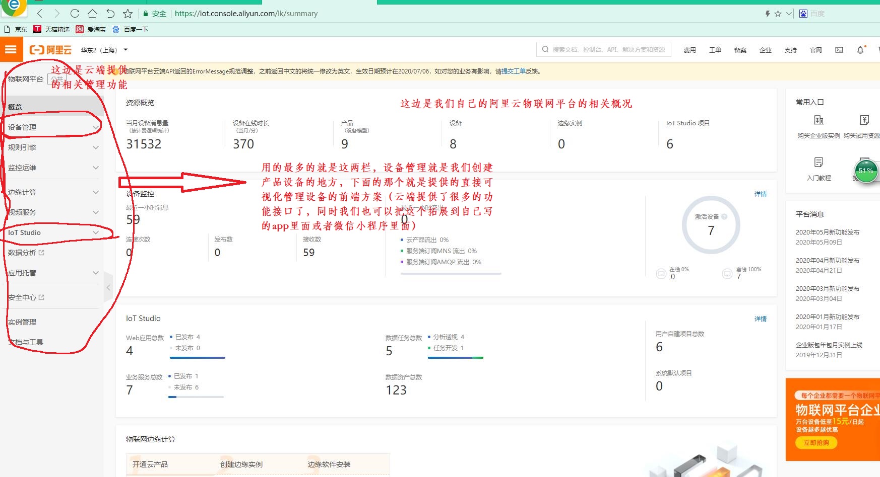This screenshot has width=880, height=477.
Task: Open 2020年03月新功能发布 message
Action: point(827,289)
